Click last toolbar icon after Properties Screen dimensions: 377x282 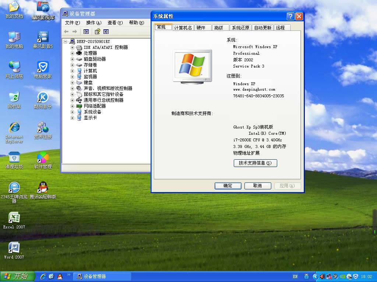(106, 32)
